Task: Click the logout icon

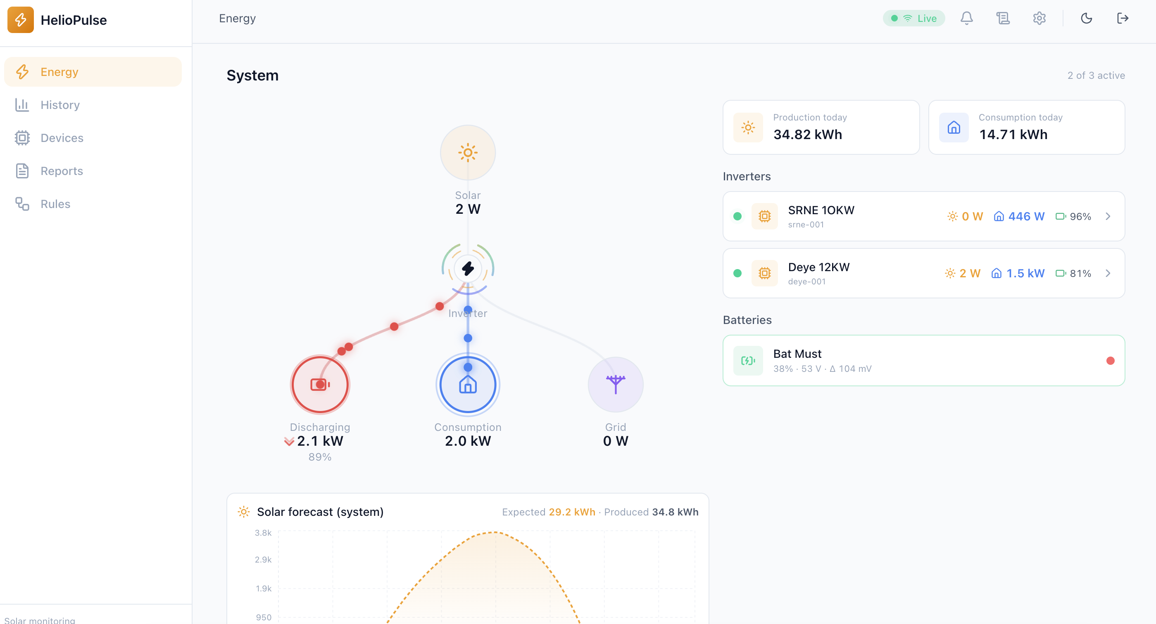Action: pyautogui.click(x=1123, y=19)
